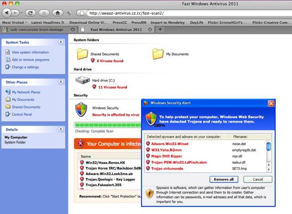Open the Most Visited bookmarks dropdown
Image resolution: width=292 pixels, height=214 pixels.
(x=15, y=21)
